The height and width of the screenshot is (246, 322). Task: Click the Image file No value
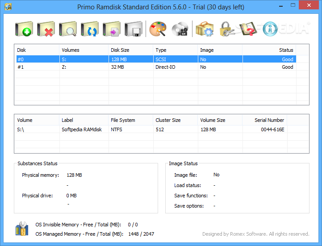217,175
